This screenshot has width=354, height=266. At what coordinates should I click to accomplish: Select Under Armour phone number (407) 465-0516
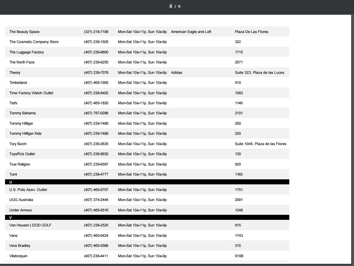point(96,210)
